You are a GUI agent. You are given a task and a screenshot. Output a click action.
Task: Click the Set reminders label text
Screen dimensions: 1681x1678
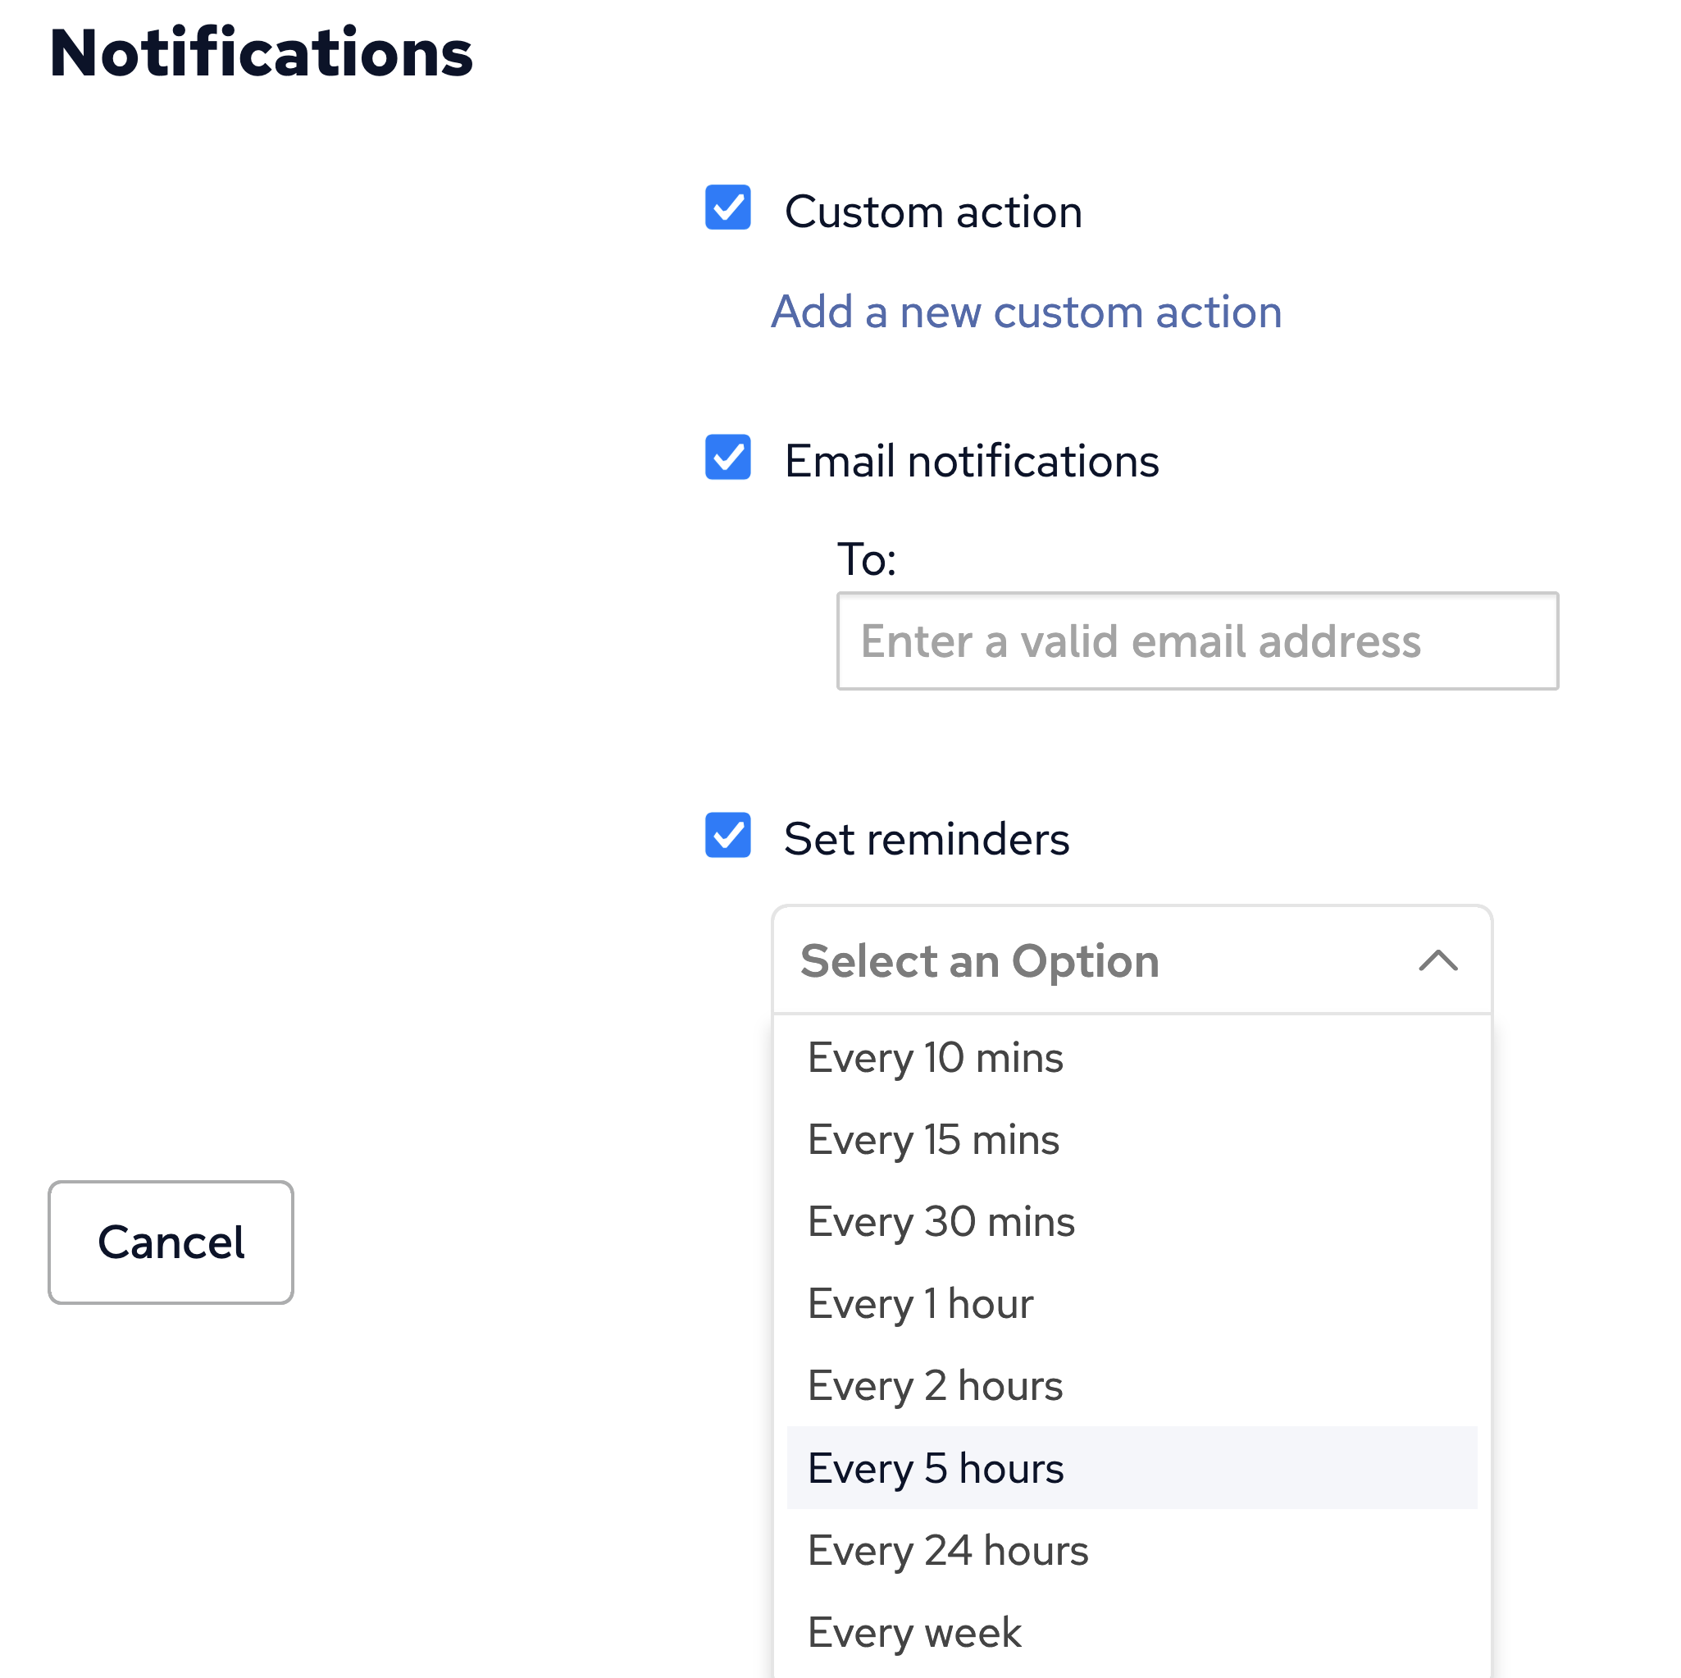pos(926,837)
